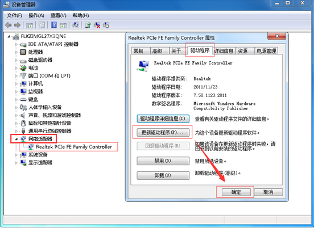This screenshot has height=228, width=314.
Task: Click the blue Help question mark icon
Action: point(54,25)
